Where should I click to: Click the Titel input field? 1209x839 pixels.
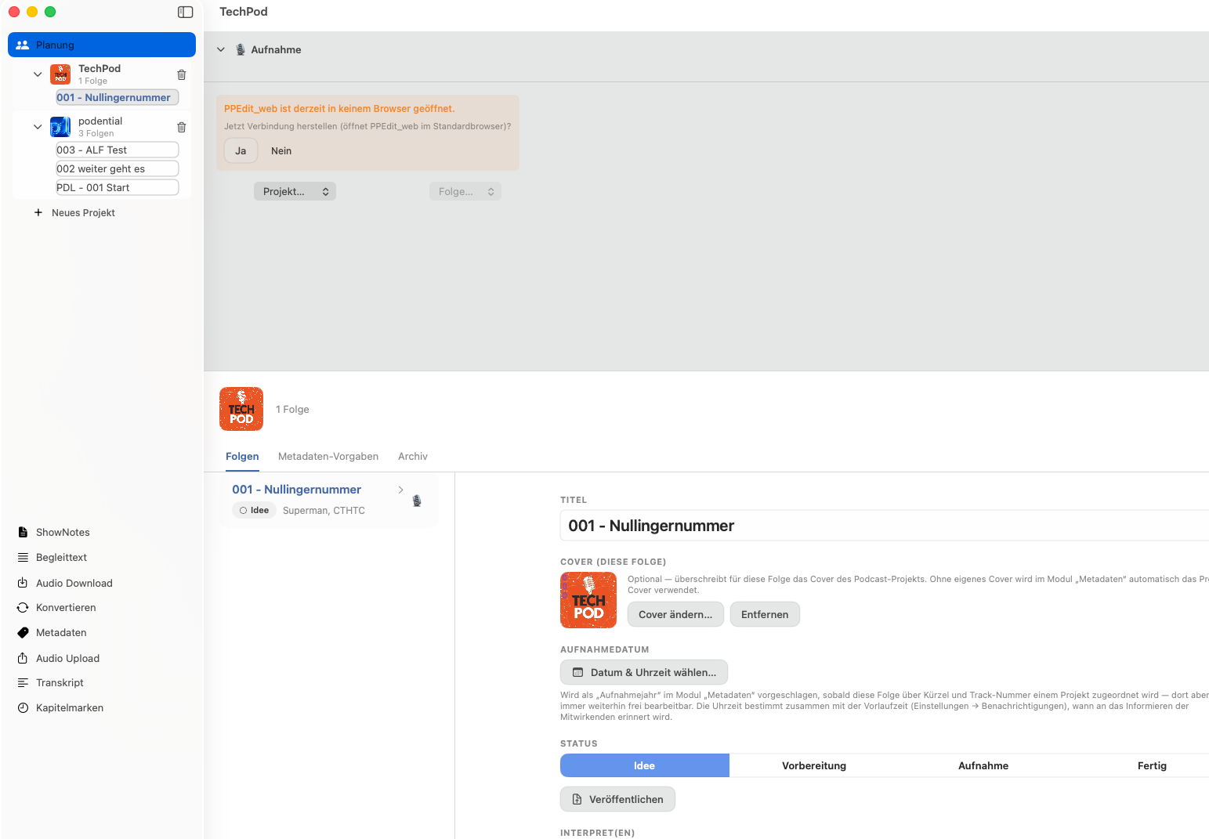[x=885, y=526]
